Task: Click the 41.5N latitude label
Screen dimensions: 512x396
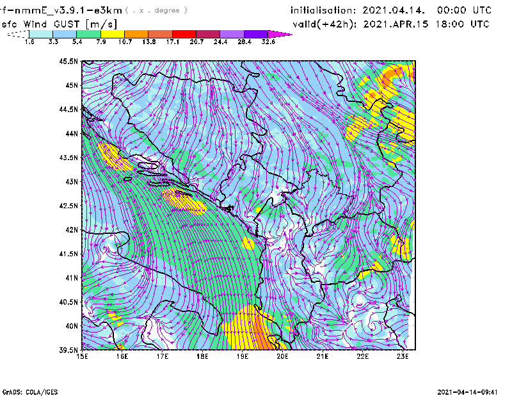Action: click(x=68, y=254)
